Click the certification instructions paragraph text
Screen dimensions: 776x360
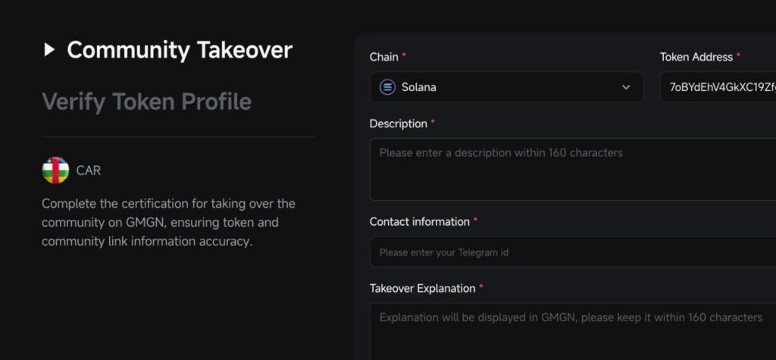pyautogui.click(x=168, y=223)
